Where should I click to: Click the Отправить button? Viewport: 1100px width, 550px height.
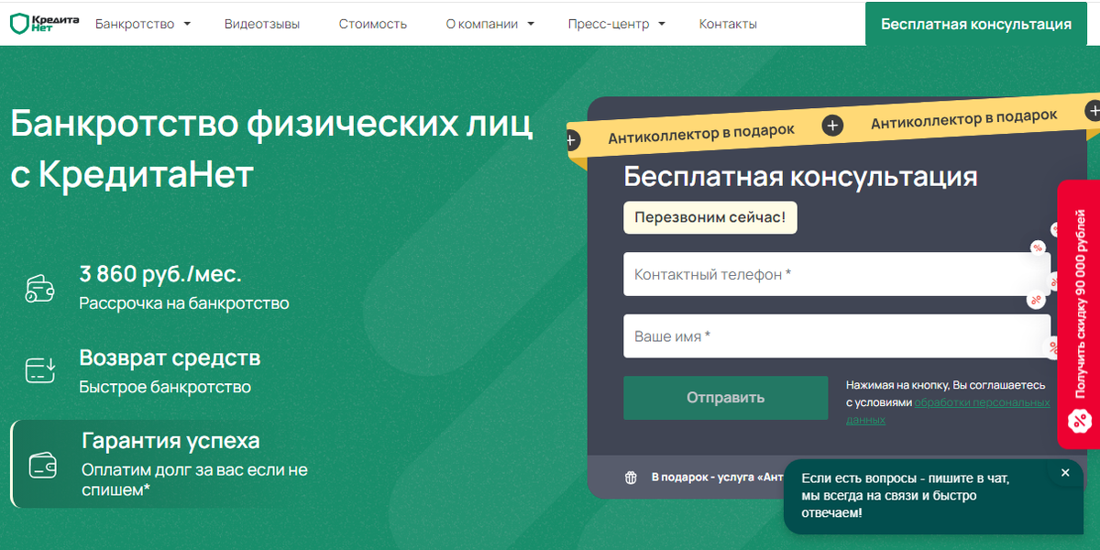click(x=725, y=398)
